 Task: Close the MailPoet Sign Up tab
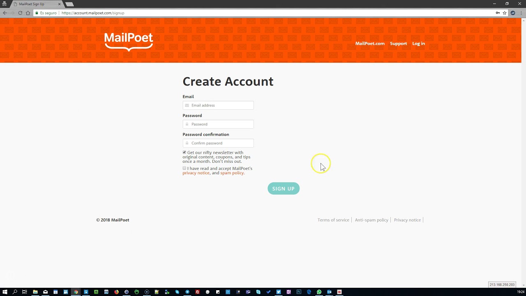59,4
